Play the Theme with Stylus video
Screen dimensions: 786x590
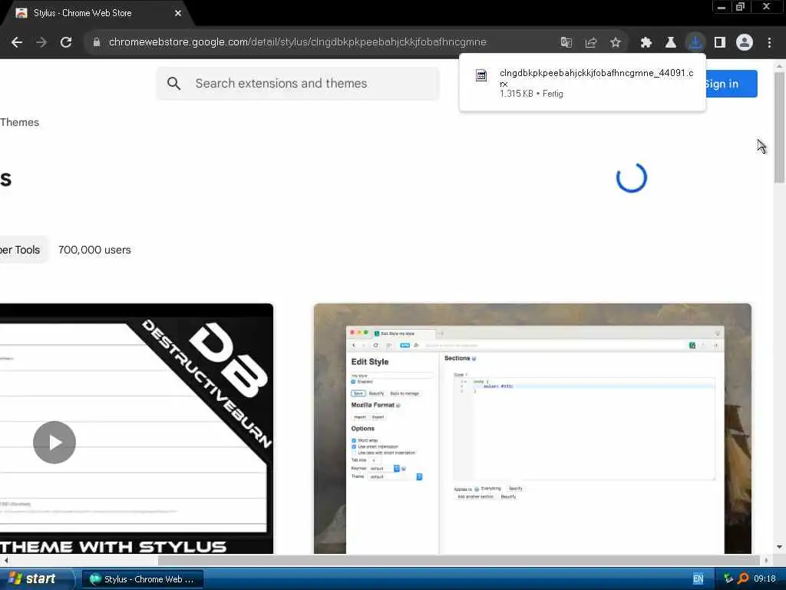54,442
